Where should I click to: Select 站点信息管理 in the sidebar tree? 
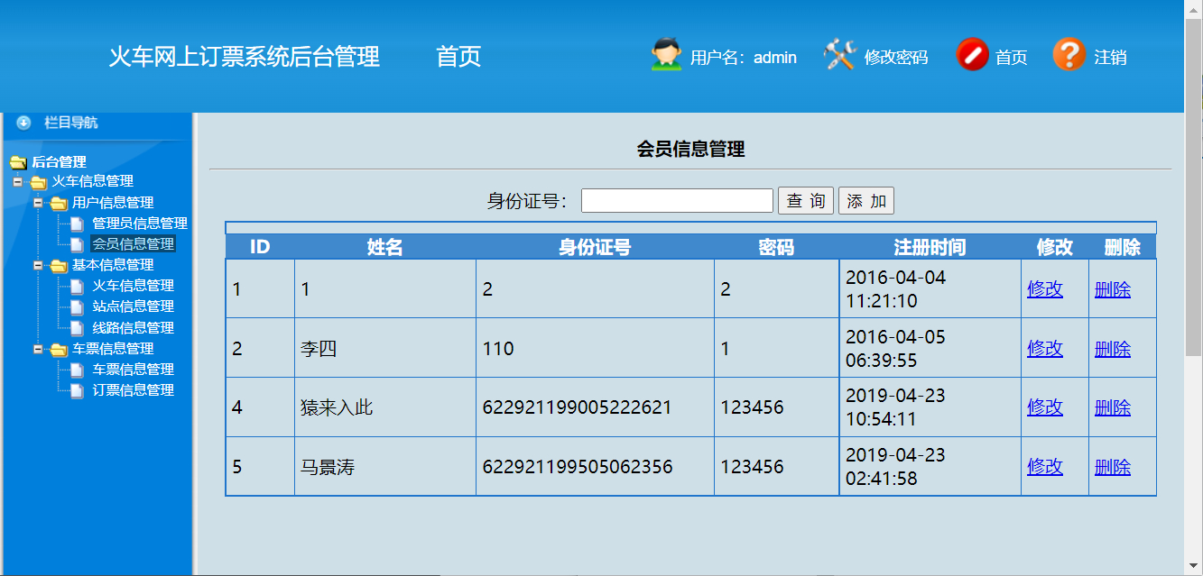tap(132, 306)
